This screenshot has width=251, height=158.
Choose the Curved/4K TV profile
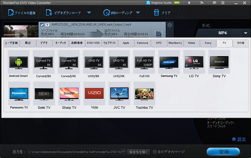click(x=69, y=64)
